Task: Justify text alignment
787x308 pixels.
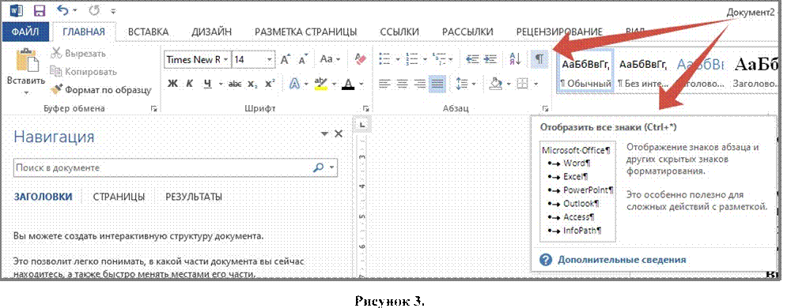Action: 437,84
